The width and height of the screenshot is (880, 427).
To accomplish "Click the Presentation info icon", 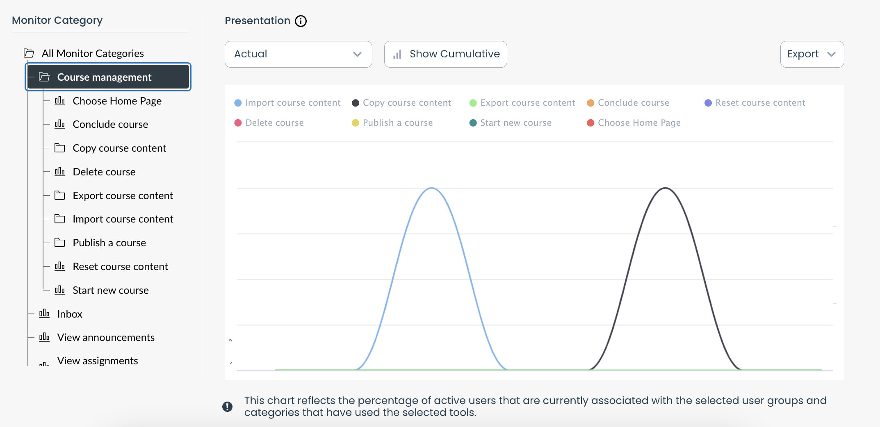I will click(301, 21).
